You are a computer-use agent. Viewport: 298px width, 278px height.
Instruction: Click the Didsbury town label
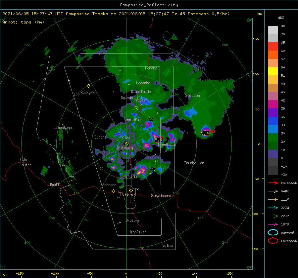point(125,148)
